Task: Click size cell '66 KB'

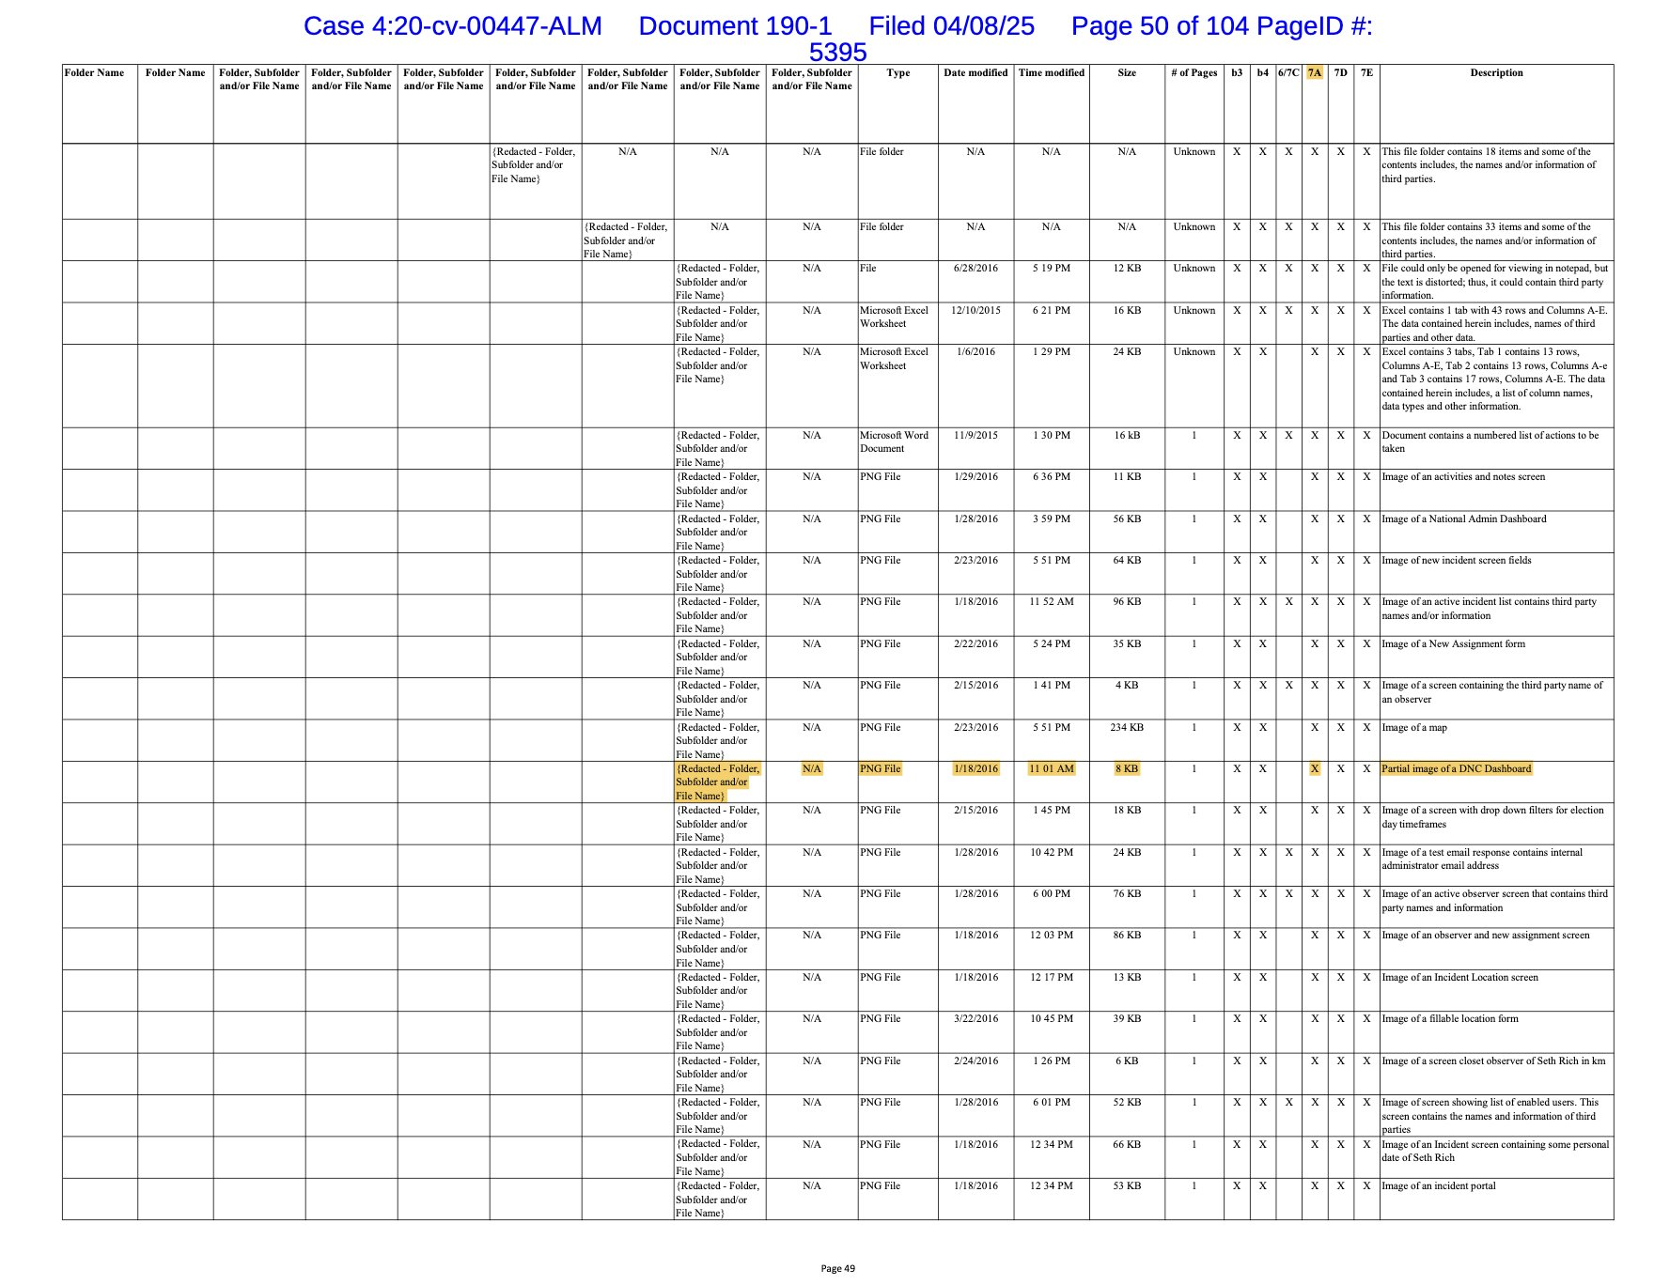Action: pyautogui.click(x=1127, y=1145)
